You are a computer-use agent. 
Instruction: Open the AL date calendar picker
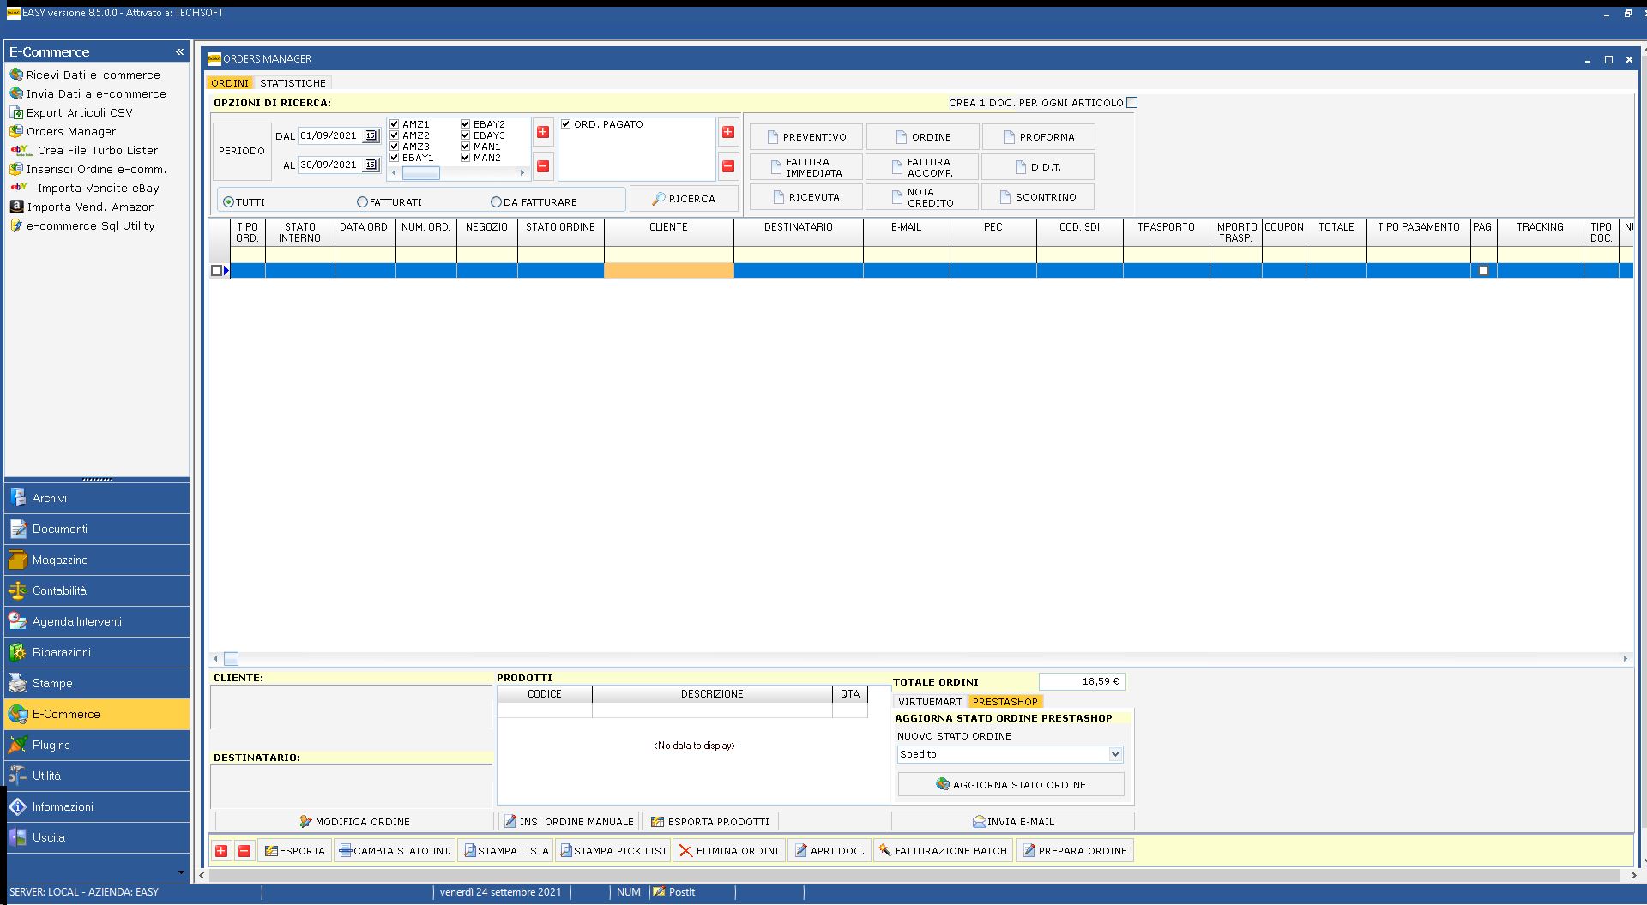371,165
